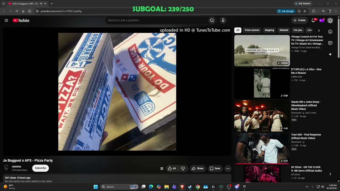
Task: Open the purple icon next to notifications
Action: pos(322,20)
